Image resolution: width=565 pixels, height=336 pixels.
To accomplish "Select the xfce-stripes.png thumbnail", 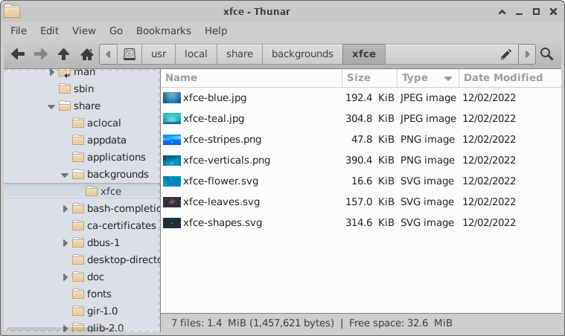I will click(x=172, y=140).
